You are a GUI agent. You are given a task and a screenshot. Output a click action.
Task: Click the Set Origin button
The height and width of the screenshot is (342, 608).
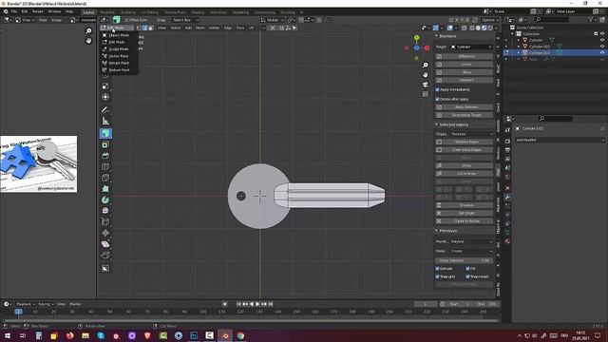click(x=465, y=213)
